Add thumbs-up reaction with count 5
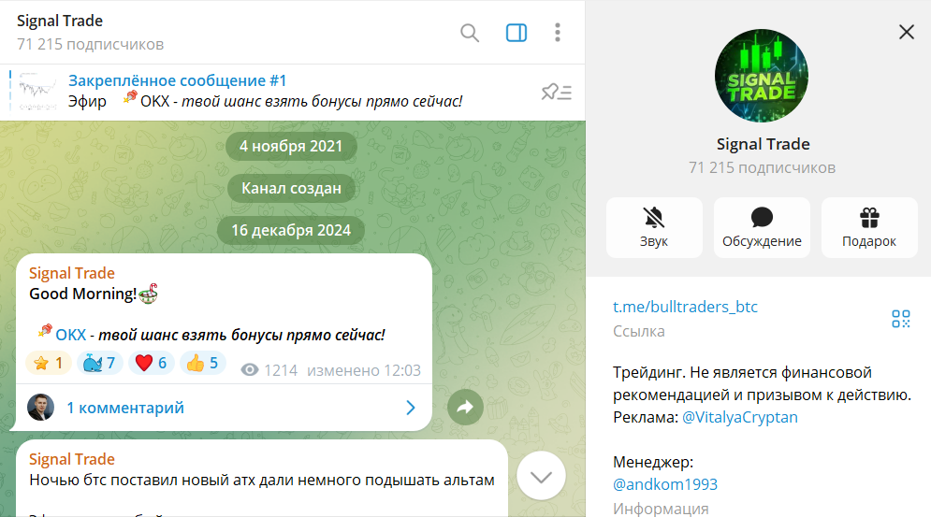 tap(202, 363)
